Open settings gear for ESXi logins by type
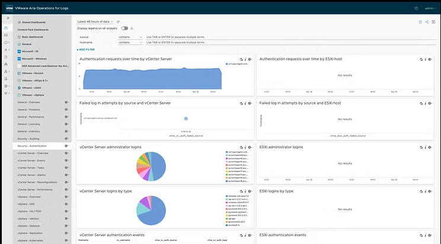The image size is (441, 244). (x=430, y=191)
